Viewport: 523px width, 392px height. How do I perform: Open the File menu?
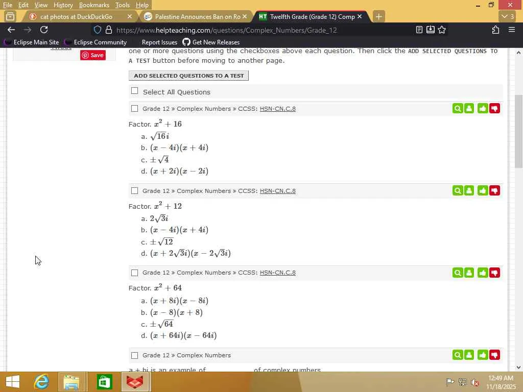[x=8, y=5]
